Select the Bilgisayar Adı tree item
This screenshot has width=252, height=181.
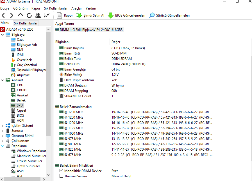[27, 45]
